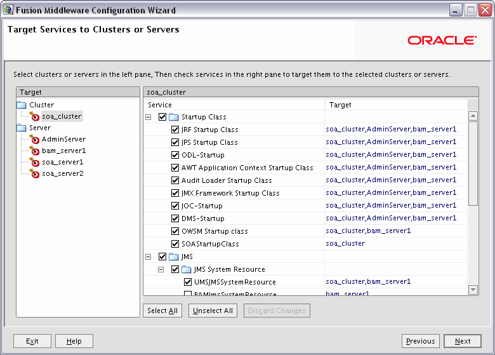Click the Server folder icon
Screen dimensions: 495x355
[x=22, y=128]
